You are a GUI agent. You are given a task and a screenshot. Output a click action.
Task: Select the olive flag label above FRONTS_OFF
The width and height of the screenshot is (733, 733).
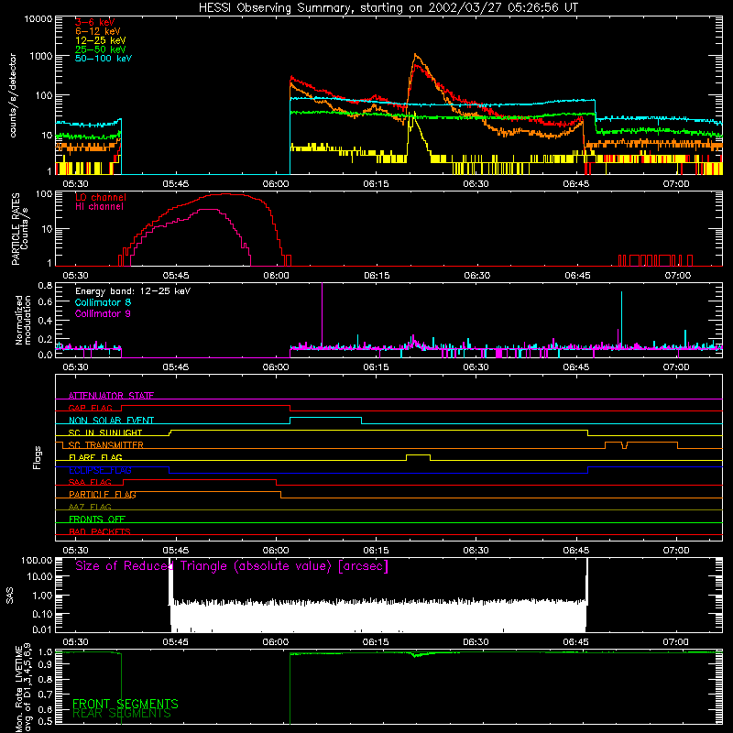pos(90,508)
